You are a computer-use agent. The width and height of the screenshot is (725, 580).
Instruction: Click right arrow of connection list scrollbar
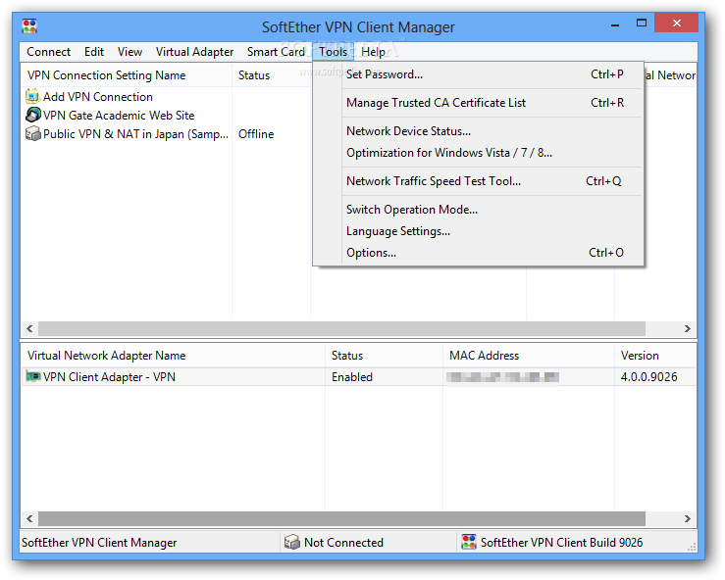687,328
